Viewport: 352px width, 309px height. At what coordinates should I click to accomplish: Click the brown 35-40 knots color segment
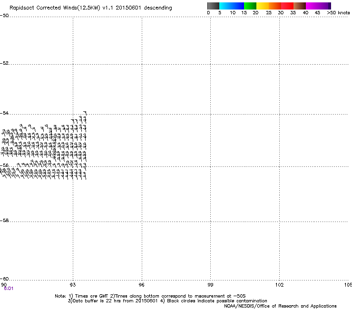tap(300, 6)
